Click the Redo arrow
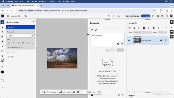Image resolution: width=174 pixels, height=98 pixels. pos(113,16)
